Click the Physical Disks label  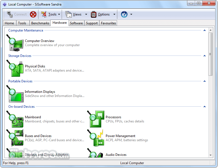35,66
